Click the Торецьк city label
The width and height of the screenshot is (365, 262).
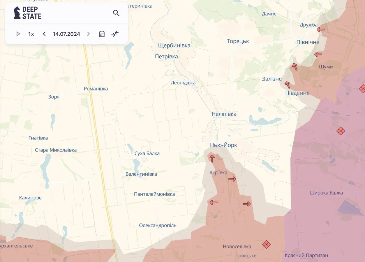pos(238,41)
